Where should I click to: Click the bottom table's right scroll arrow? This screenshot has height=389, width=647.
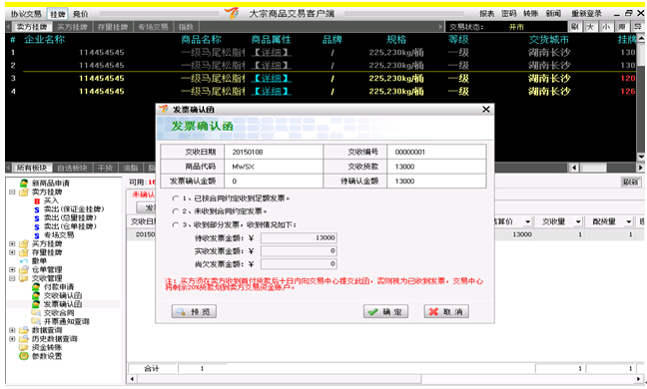tap(639, 379)
